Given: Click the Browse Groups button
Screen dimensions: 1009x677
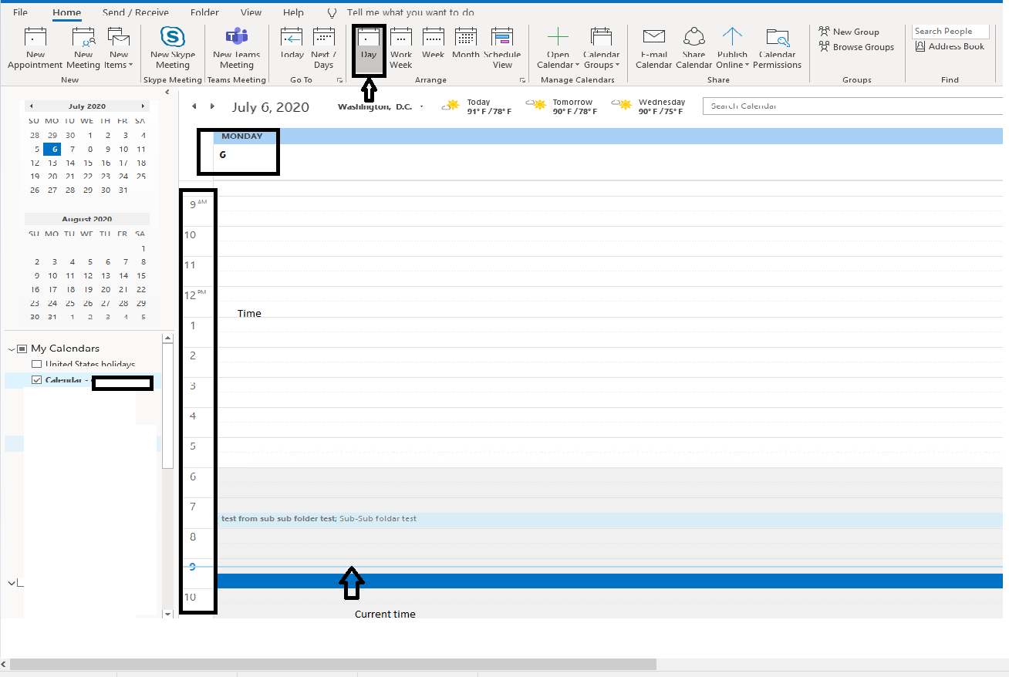Looking at the screenshot, I should pyautogui.click(x=856, y=47).
